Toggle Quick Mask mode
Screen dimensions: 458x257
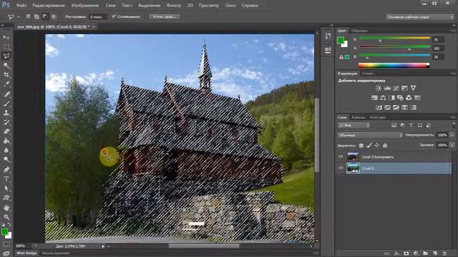click(6, 243)
